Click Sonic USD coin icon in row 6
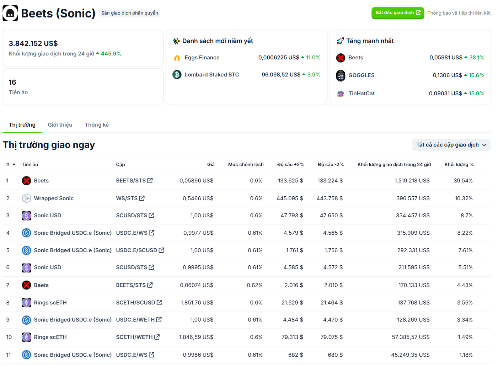The height and width of the screenshot is (366, 498). pos(26,267)
